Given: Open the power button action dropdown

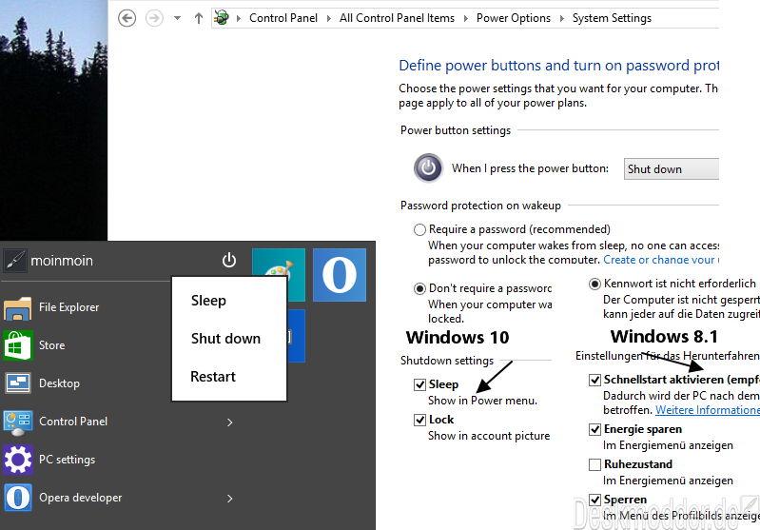Looking at the screenshot, I should [672, 168].
